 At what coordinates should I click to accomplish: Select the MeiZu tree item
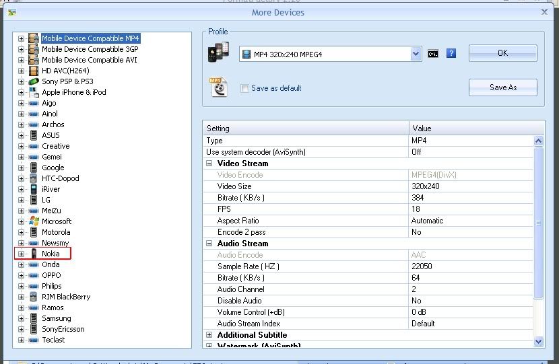(x=51, y=211)
